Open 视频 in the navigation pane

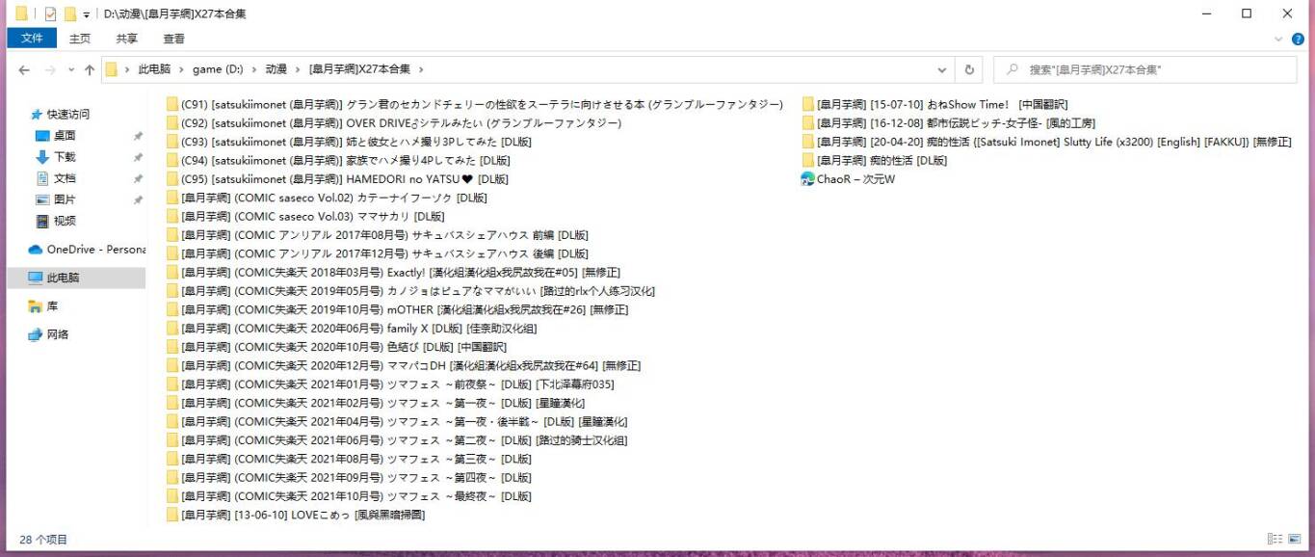click(x=65, y=221)
